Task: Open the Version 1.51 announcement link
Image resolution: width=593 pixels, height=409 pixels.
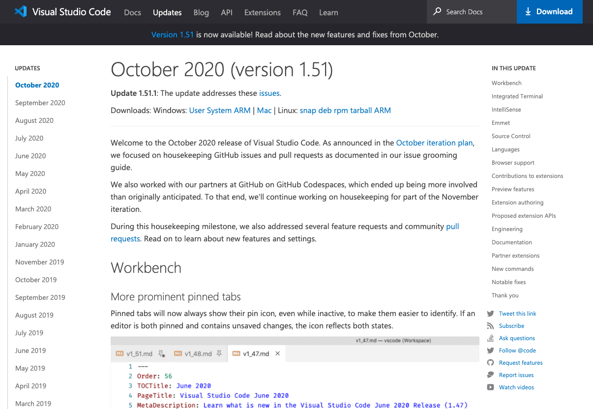Action: point(173,34)
